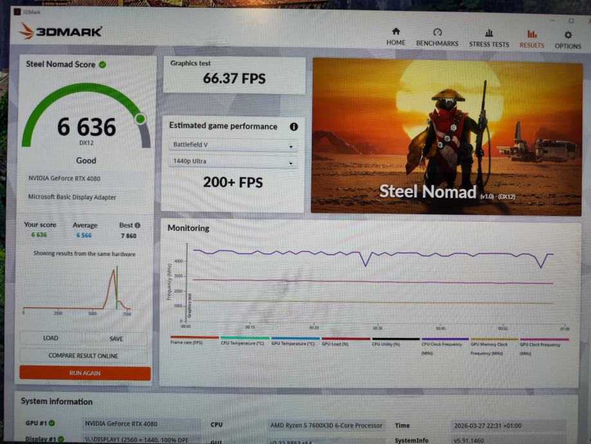This screenshot has width=591, height=444.
Task: Click the 66.37 FPS graphics test value
Action: click(234, 79)
